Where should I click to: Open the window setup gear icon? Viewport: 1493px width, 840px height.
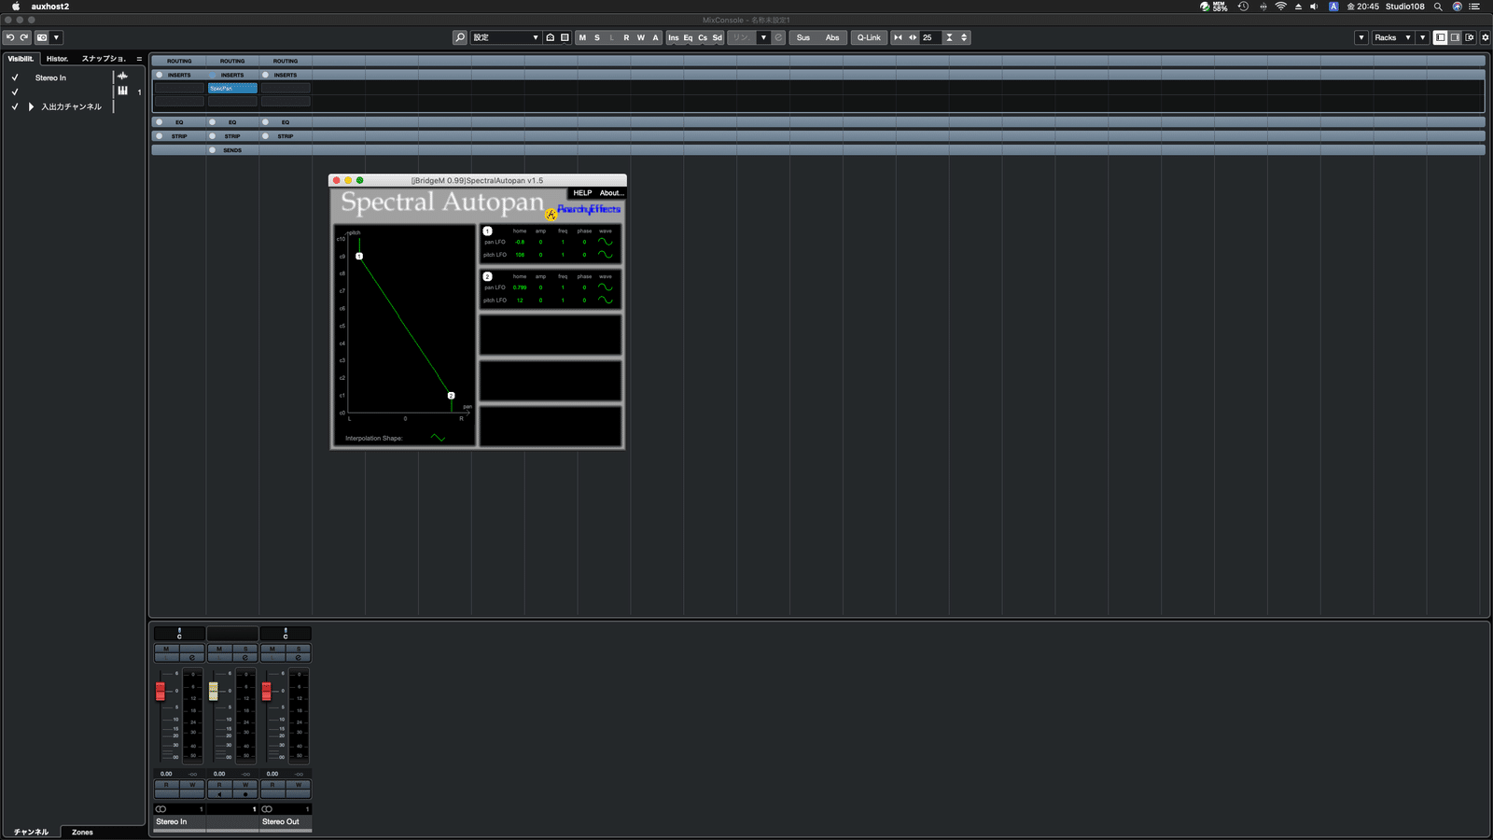pyautogui.click(x=1486, y=37)
